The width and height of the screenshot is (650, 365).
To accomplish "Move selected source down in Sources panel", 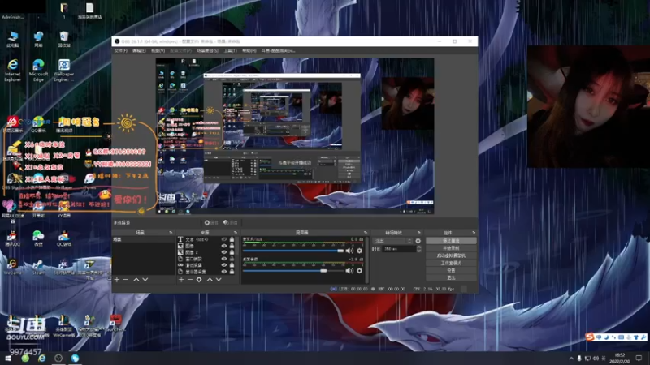I will coord(219,280).
